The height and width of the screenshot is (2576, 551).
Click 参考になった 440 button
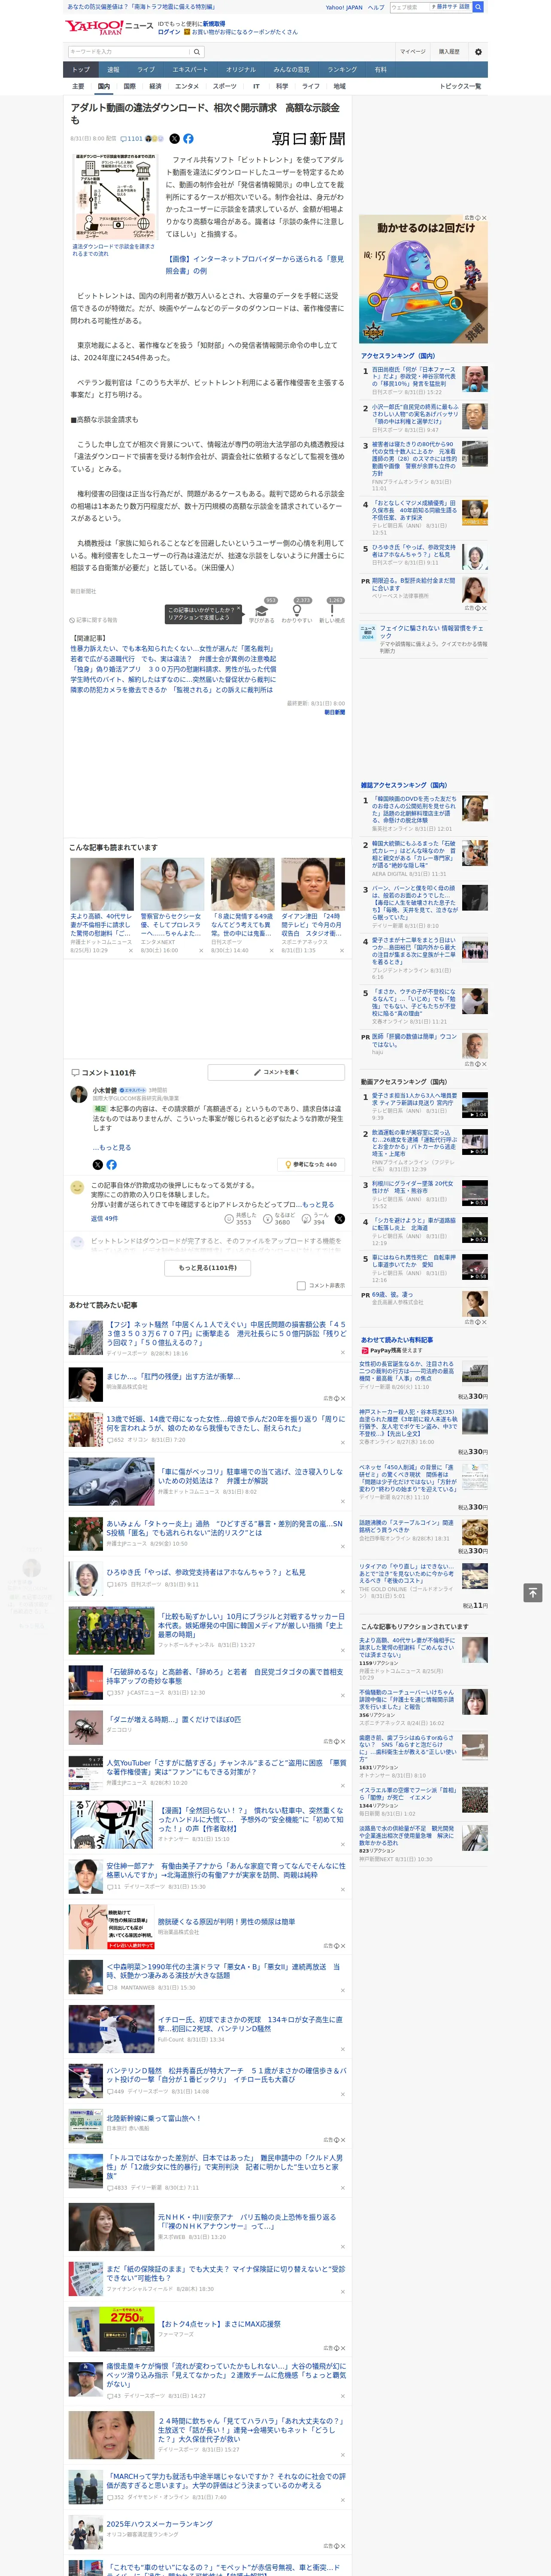pyautogui.click(x=311, y=1165)
